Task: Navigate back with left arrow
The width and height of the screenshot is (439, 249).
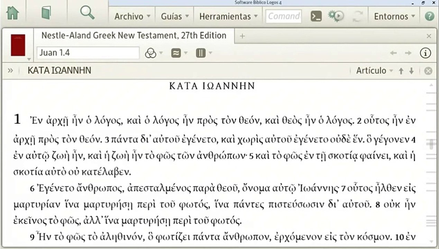Action: [393, 53]
